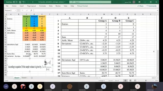Switch to the Sheet2 tab
Viewport: 163px width, 91px height.
pyautogui.click(x=24, y=78)
